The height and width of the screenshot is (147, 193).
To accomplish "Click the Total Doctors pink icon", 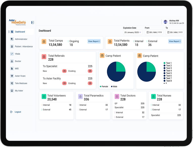I will [x=117, y=97].
